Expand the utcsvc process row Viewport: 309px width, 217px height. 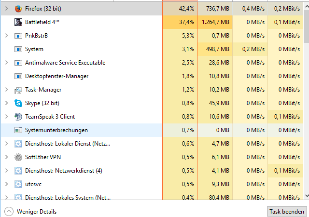point(6,184)
